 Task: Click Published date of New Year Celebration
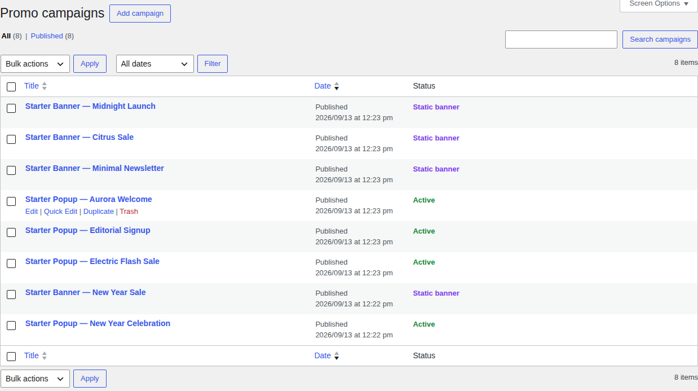(354, 330)
